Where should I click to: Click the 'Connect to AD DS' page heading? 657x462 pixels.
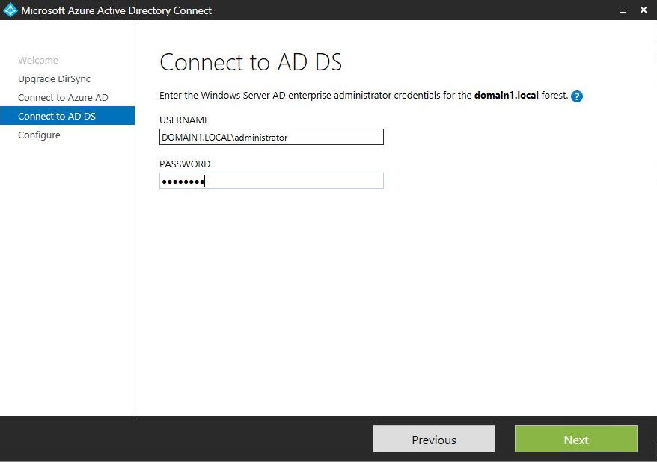251,62
